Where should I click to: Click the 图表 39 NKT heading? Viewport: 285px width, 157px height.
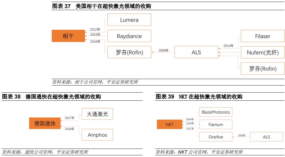199,97
